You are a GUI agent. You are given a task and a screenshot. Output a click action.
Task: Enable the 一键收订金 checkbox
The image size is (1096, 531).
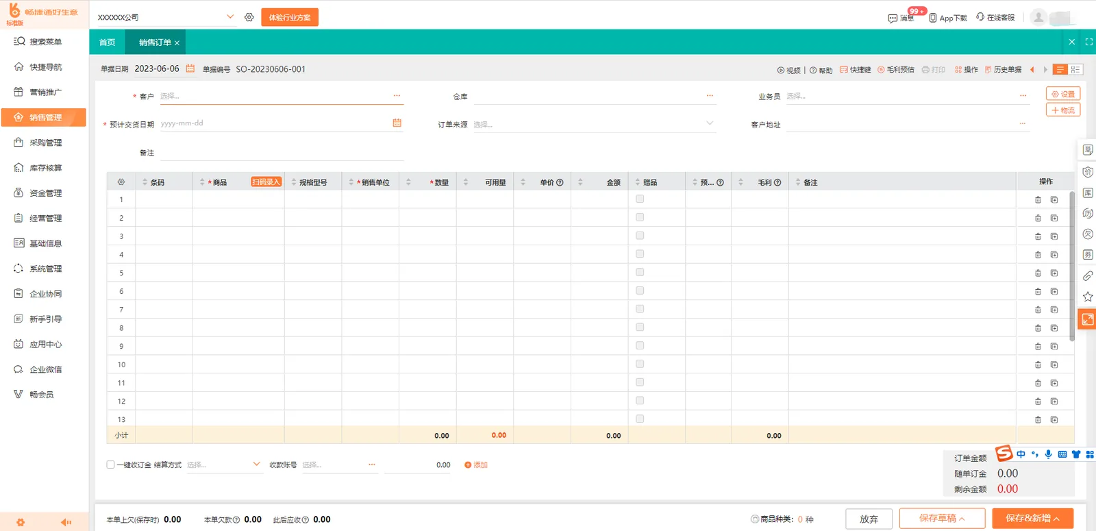[110, 465]
